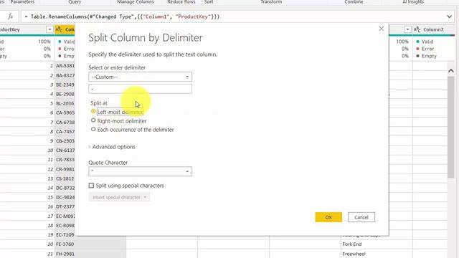Click Column7 text type icon

click(417, 29)
